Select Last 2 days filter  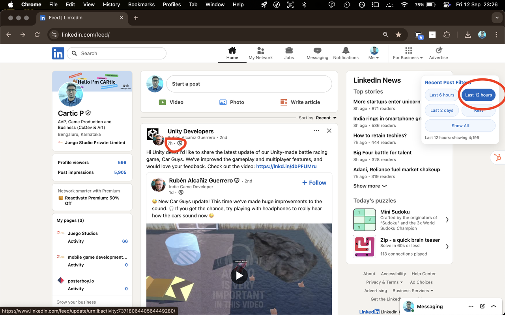442,110
